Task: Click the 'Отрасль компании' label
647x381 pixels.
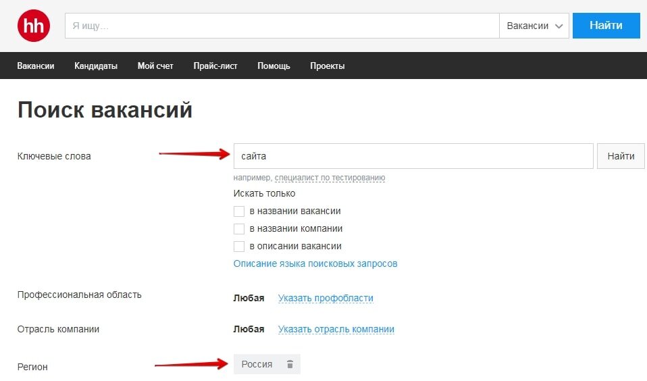Action: coord(58,329)
